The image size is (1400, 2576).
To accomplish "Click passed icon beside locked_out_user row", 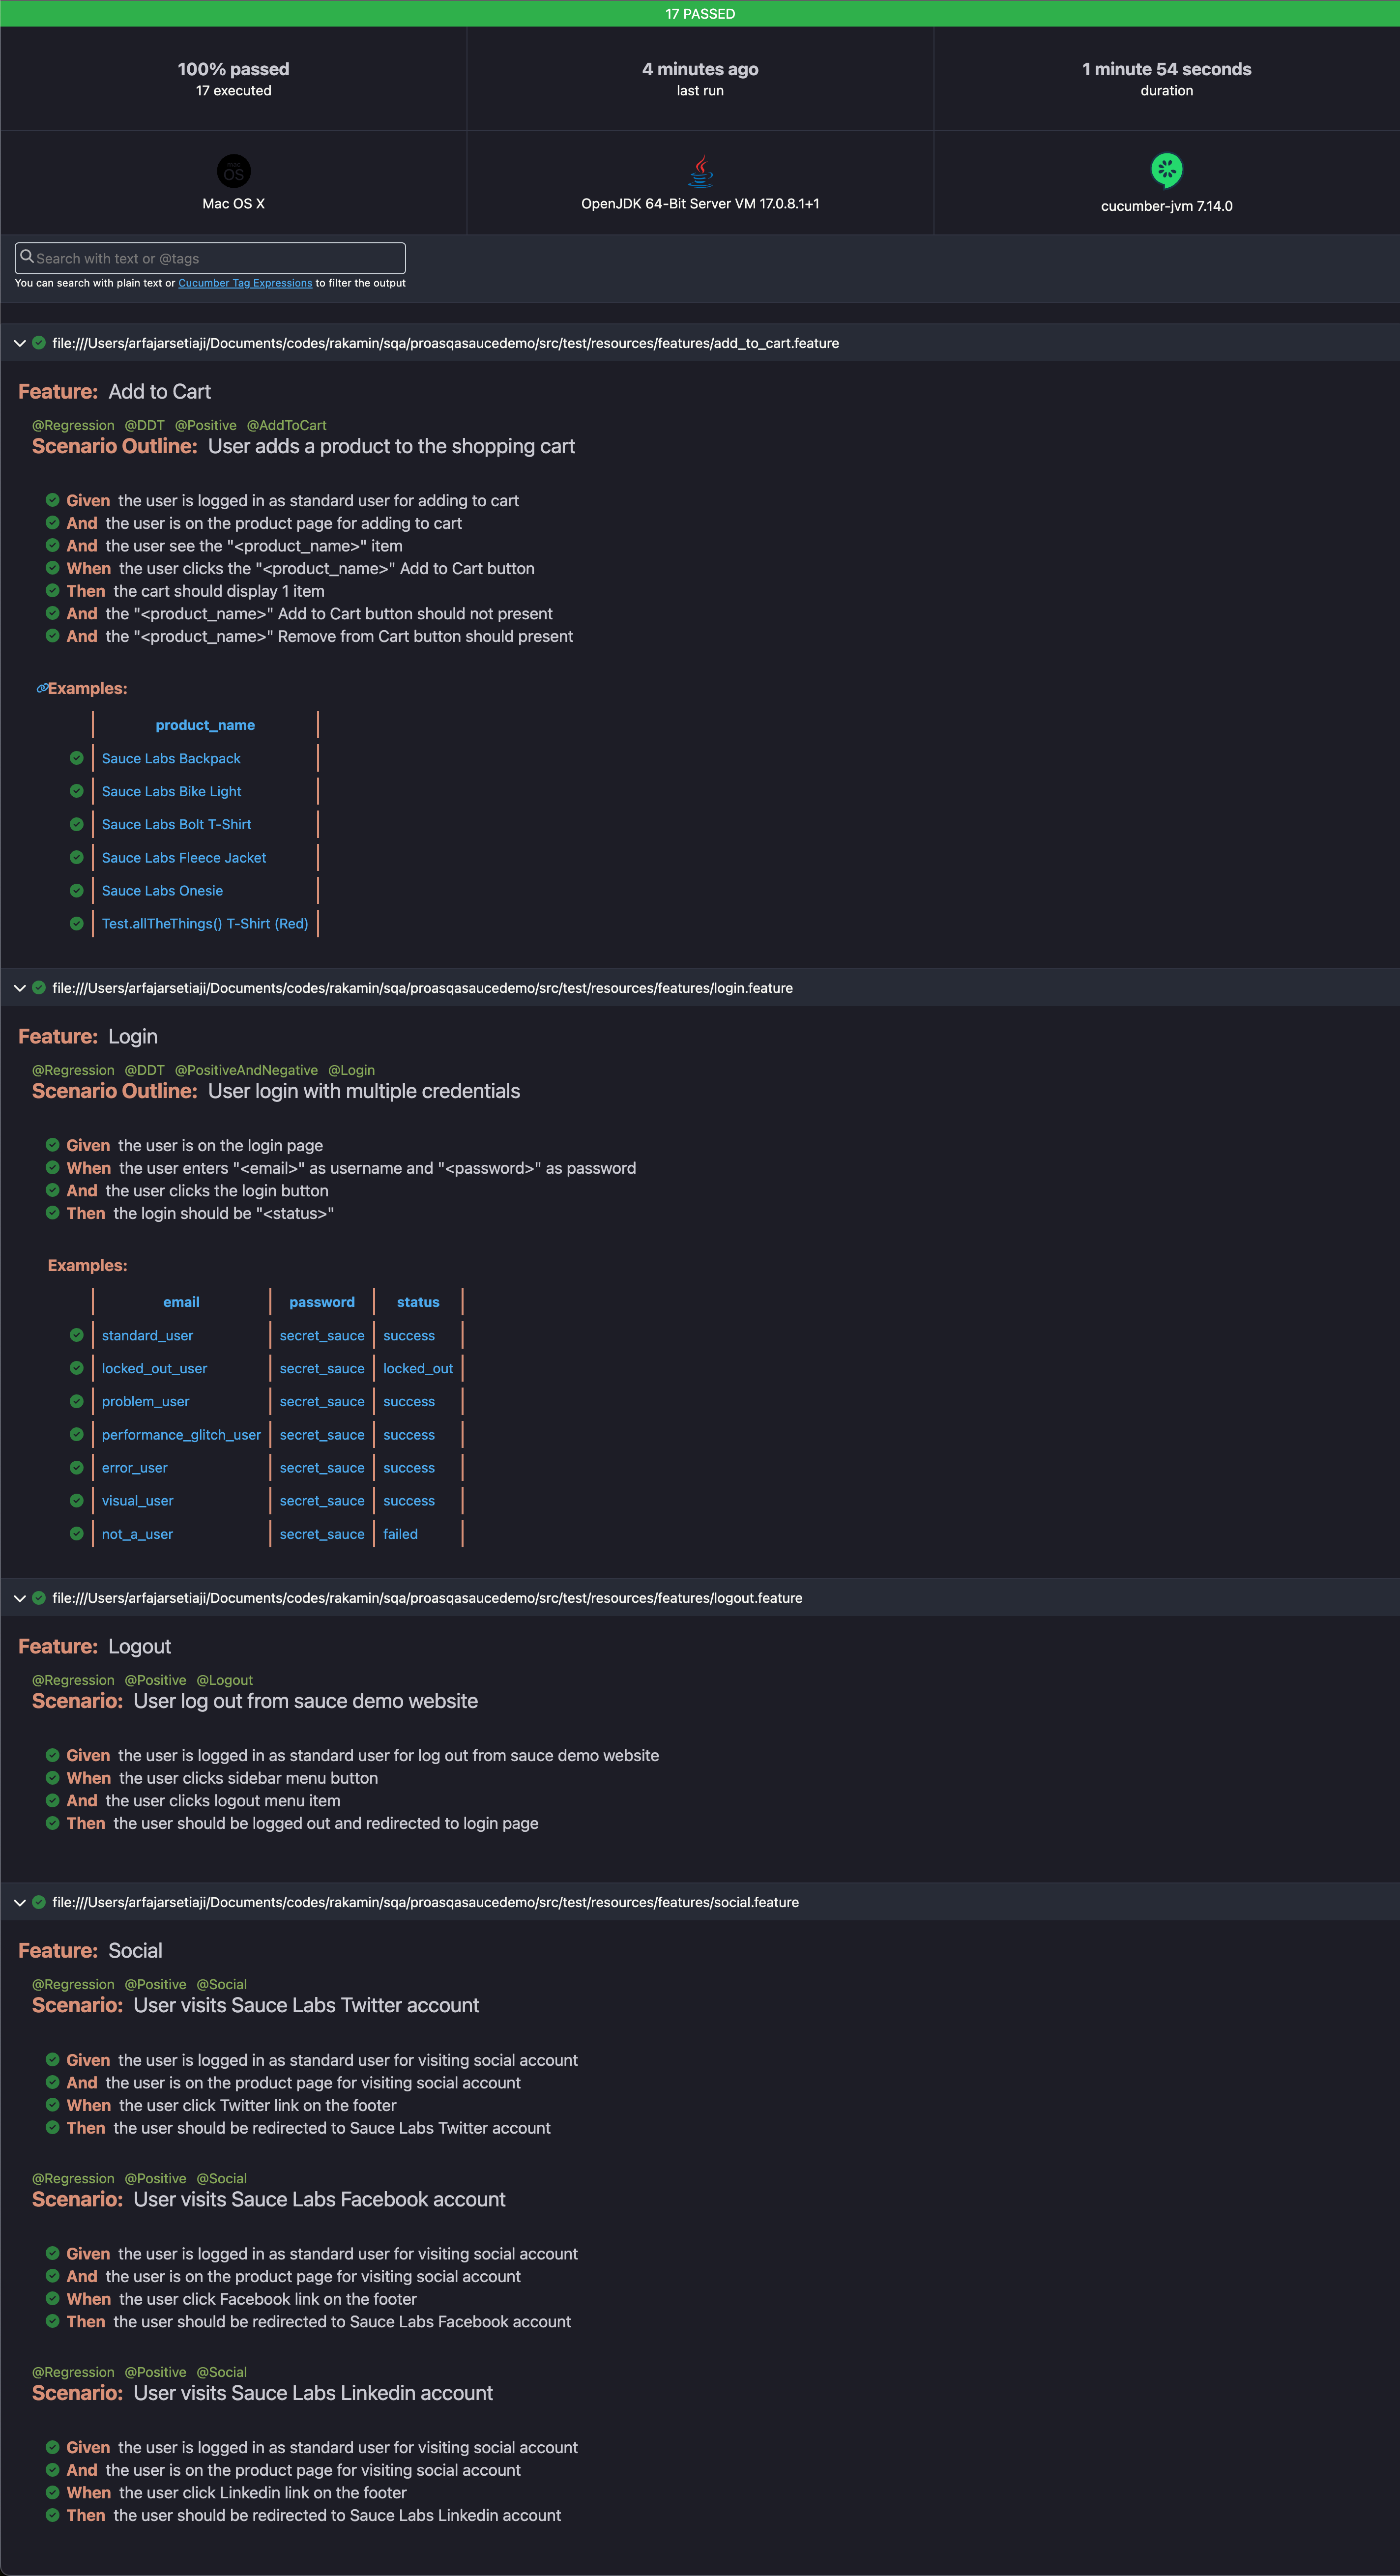I will coord(76,1367).
